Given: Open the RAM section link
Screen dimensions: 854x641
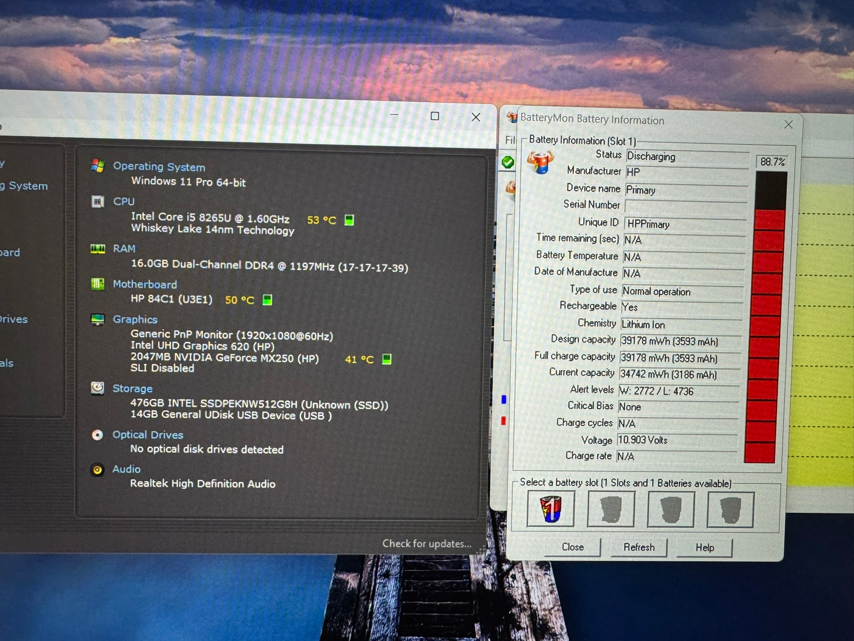Looking at the screenshot, I should click(x=124, y=249).
